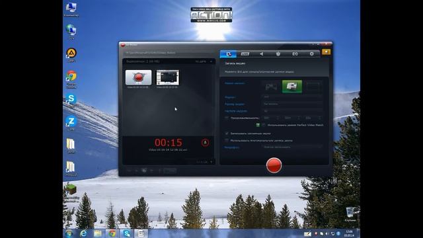Click the 00:15 recording timer

(x=169, y=143)
